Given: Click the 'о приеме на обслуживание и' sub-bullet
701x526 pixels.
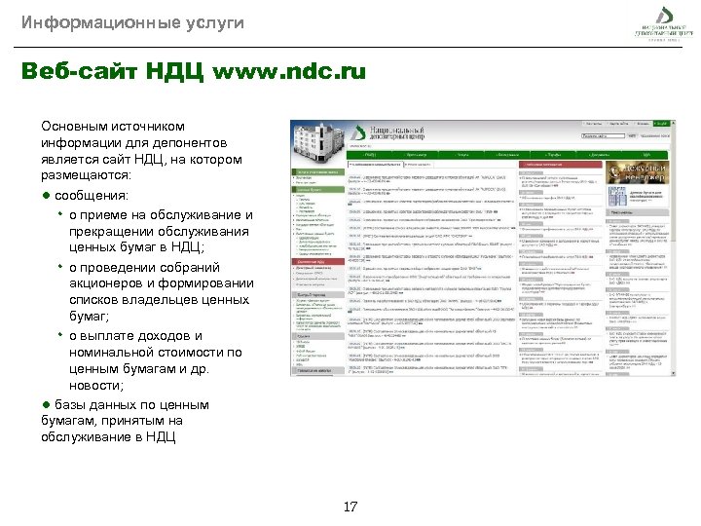Looking at the screenshot, I should pos(161,215).
